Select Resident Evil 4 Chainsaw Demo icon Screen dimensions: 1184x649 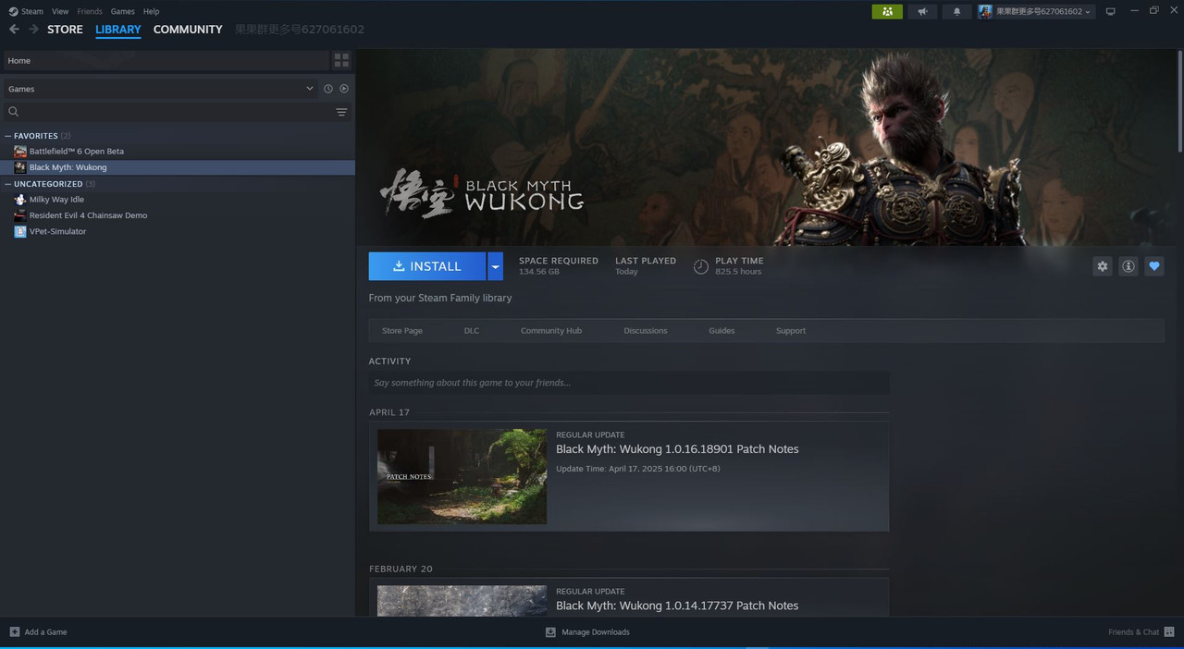pyautogui.click(x=20, y=215)
